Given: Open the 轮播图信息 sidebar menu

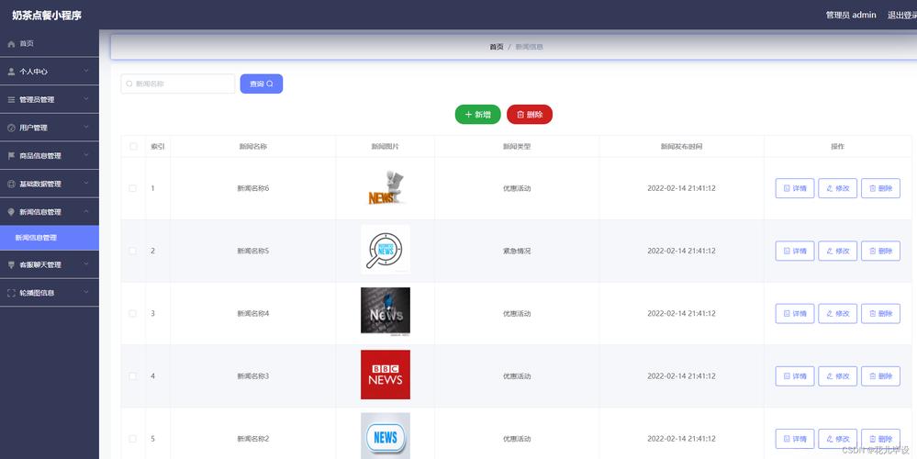Looking at the screenshot, I should click(x=50, y=293).
